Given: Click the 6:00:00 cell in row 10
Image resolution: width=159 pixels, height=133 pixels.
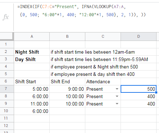Looking at the screenshot, I should (x=32, y=111).
